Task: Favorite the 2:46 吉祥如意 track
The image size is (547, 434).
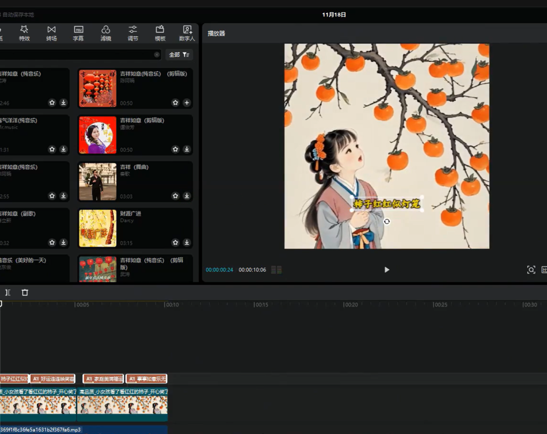Action: tap(52, 102)
